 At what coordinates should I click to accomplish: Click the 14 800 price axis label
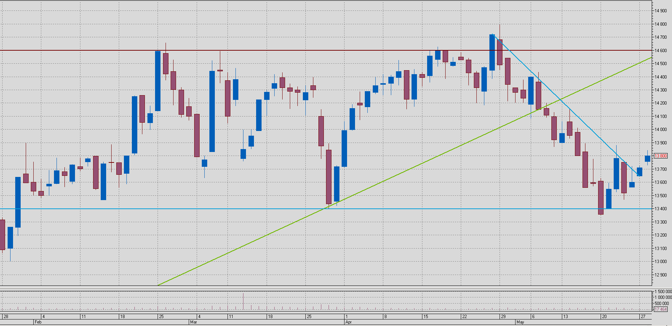[661, 24]
